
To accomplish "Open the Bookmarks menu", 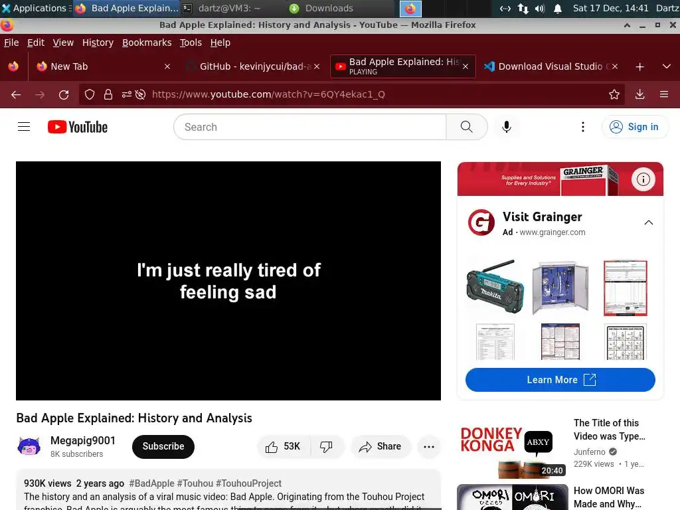I will click(147, 42).
